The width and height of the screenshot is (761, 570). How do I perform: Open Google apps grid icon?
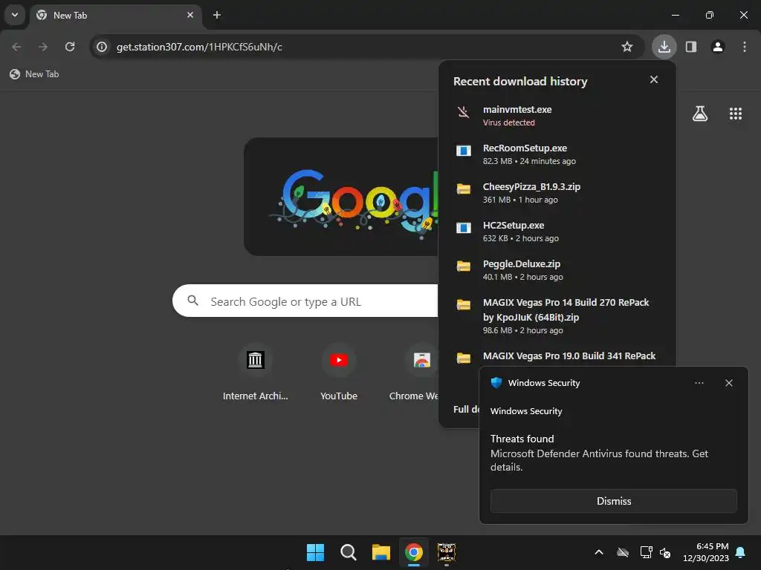735,114
